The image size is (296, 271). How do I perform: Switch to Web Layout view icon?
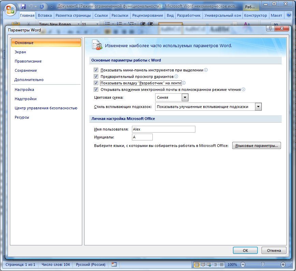[x=209, y=265]
